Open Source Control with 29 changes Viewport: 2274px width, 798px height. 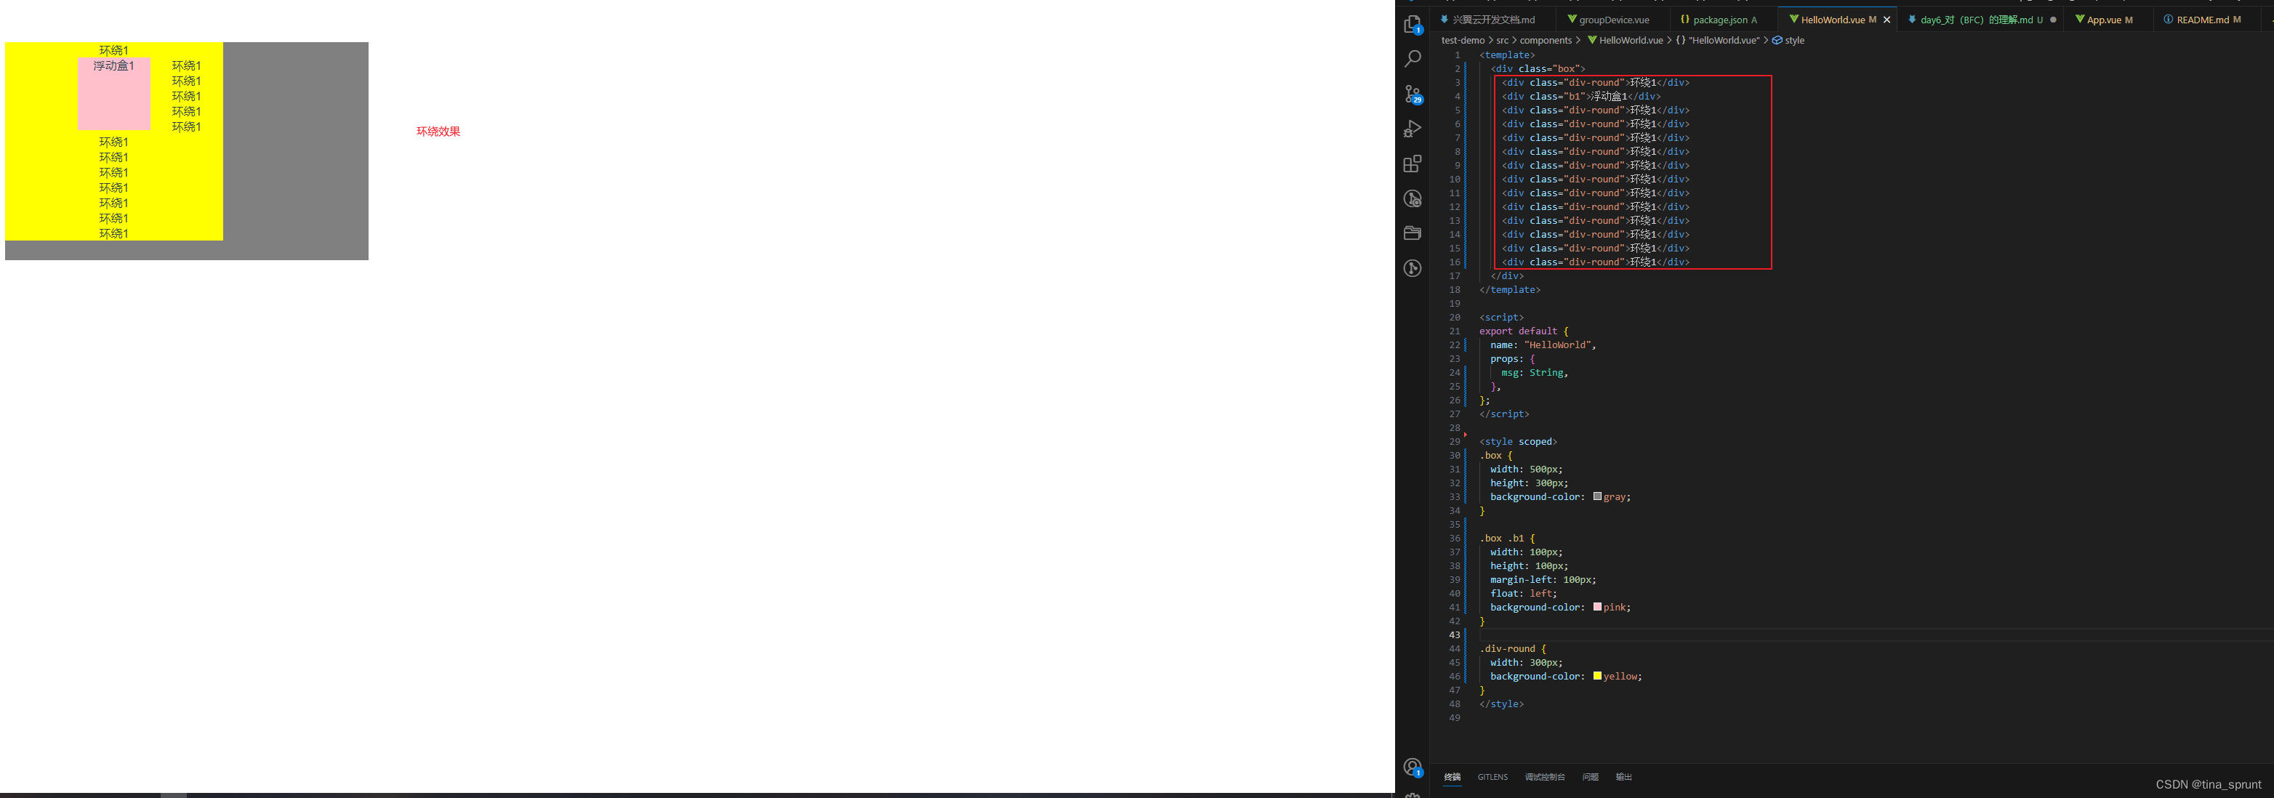click(1413, 94)
